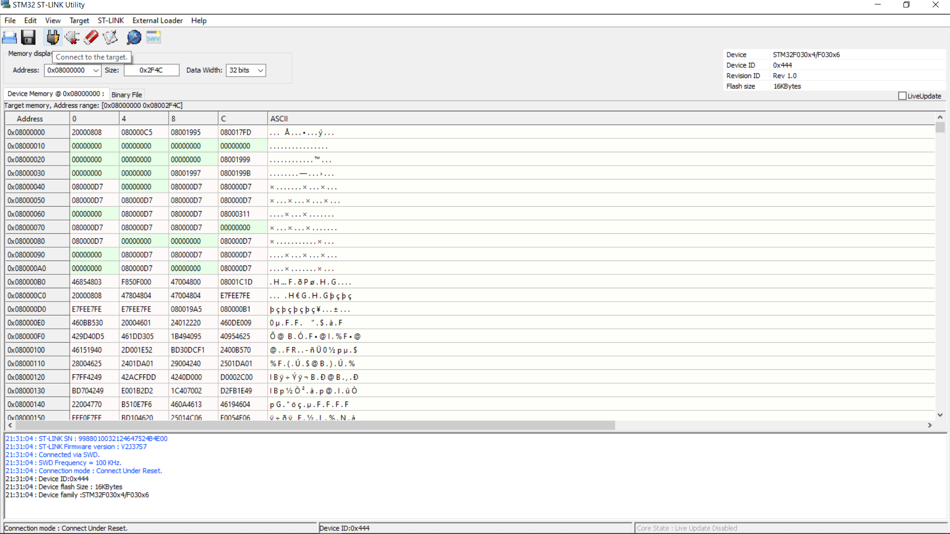Screen dimensions: 950x534
Task: Click the Size input field
Action: (x=151, y=70)
